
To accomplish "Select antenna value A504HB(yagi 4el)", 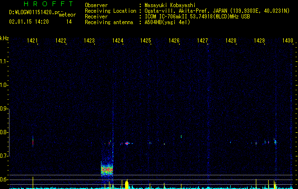I will 167,22.
